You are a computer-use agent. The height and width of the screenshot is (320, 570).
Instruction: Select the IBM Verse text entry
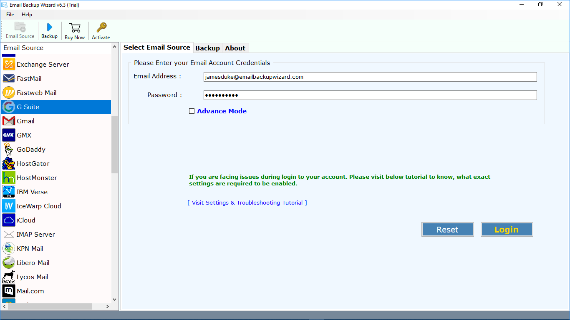point(32,192)
